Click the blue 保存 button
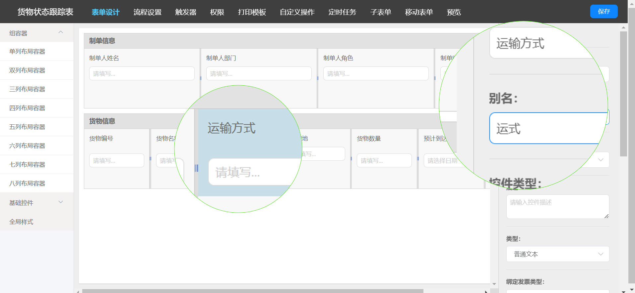The image size is (635, 293). tap(604, 12)
